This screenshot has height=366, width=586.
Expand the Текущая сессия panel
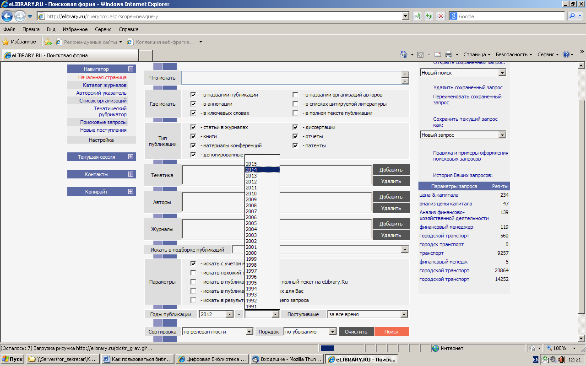coord(131,157)
